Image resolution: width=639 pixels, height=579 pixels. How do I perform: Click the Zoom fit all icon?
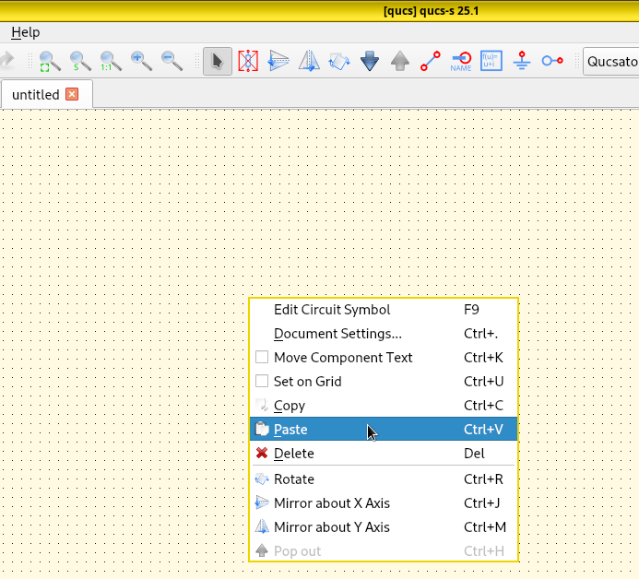(50, 62)
